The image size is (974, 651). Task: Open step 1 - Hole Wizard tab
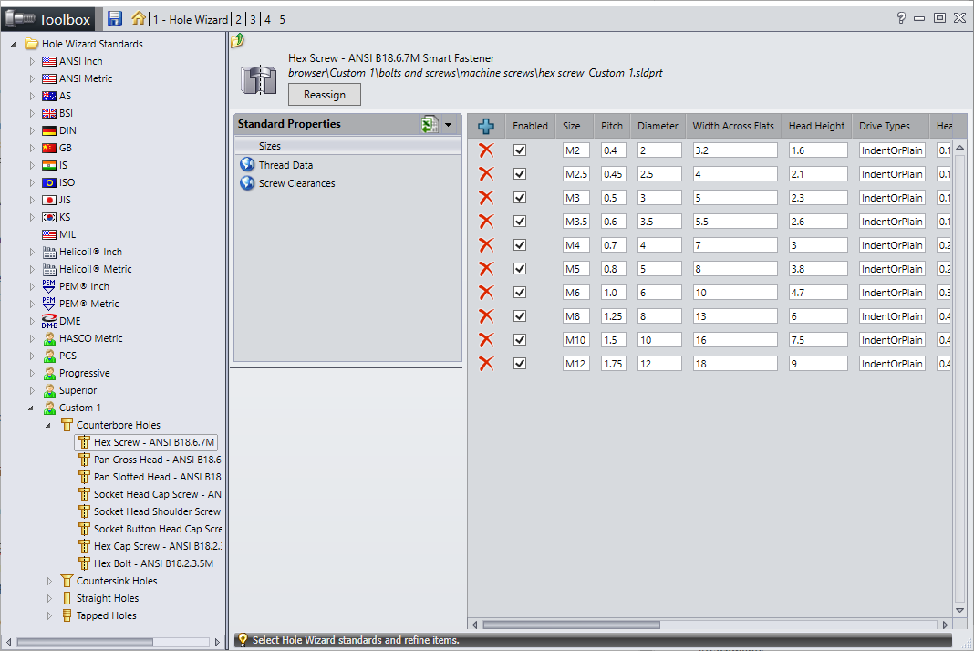point(191,20)
